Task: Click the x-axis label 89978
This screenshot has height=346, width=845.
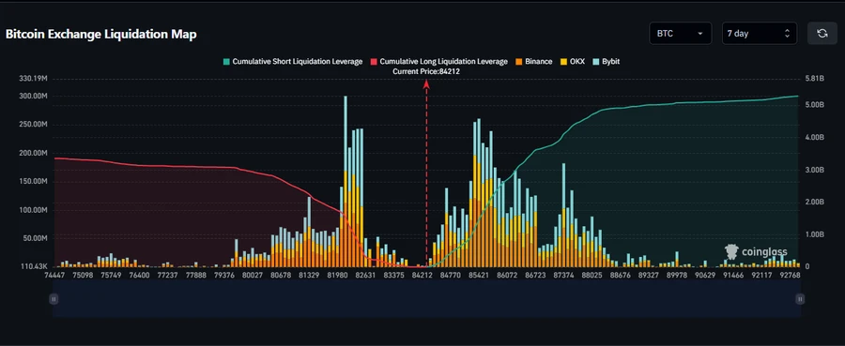Action: coord(676,275)
